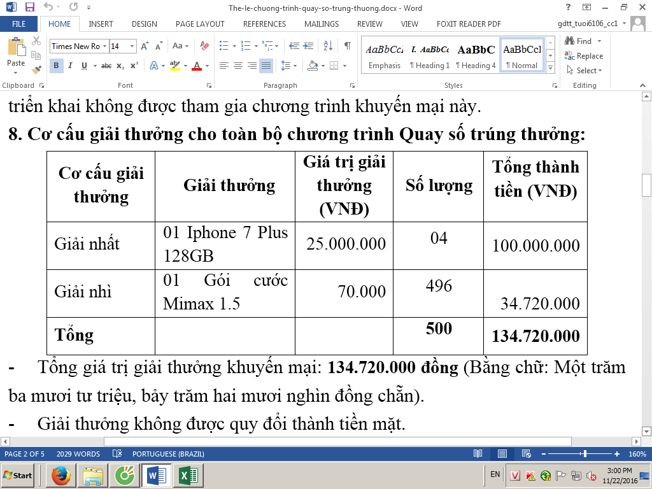Expand the Bullets list dropdown arrow
Viewport: 652px width, 489px height.
pyautogui.click(x=234, y=46)
